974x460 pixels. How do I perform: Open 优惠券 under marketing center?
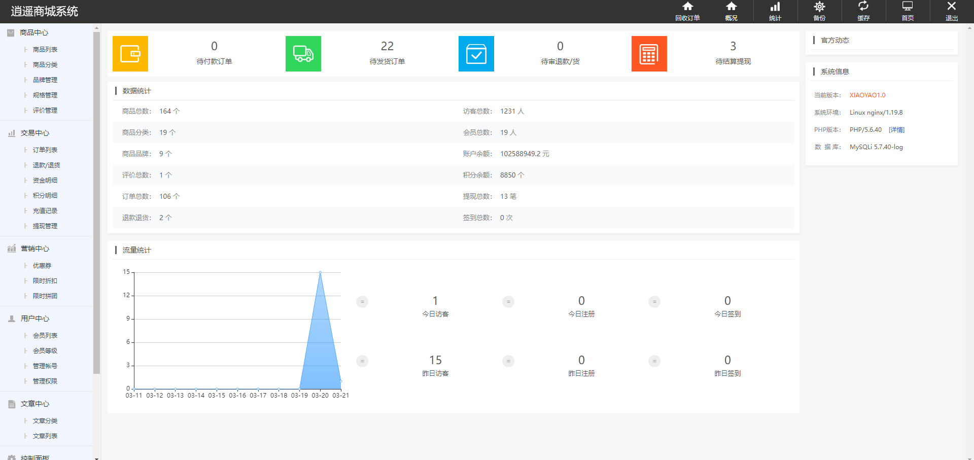[x=42, y=266]
